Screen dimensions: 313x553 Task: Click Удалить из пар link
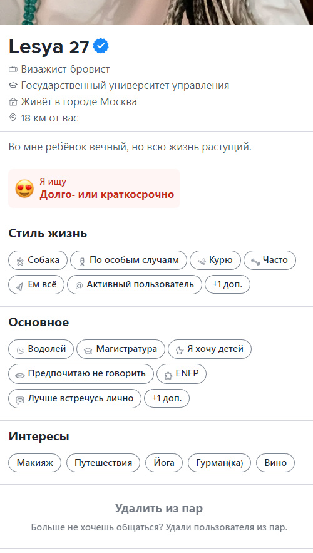point(159,509)
